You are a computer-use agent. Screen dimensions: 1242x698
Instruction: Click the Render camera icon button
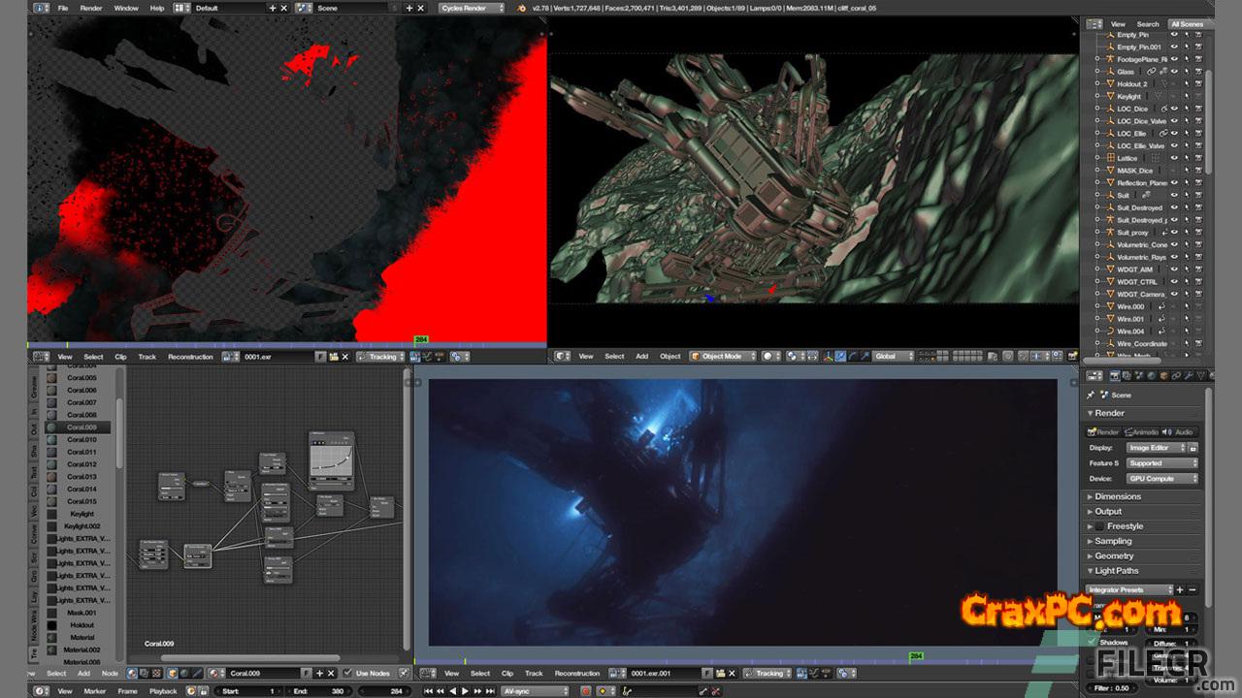1104,432
